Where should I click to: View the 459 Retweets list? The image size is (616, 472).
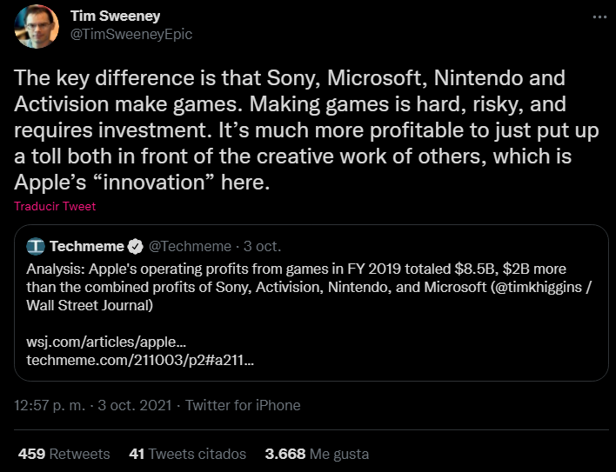tap(64, 454)
